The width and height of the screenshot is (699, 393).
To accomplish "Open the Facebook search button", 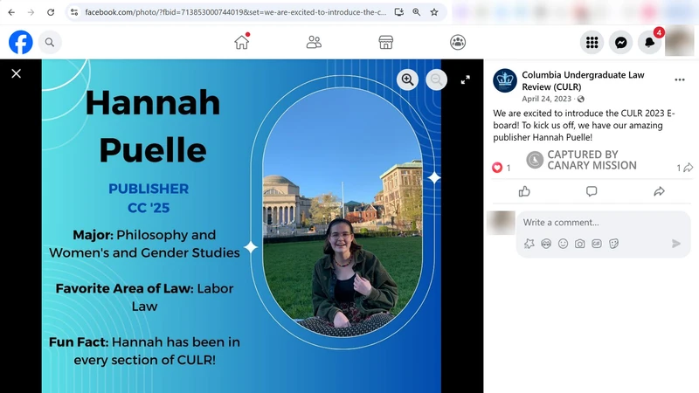I will pyautogui.click(x=50, y=42).
